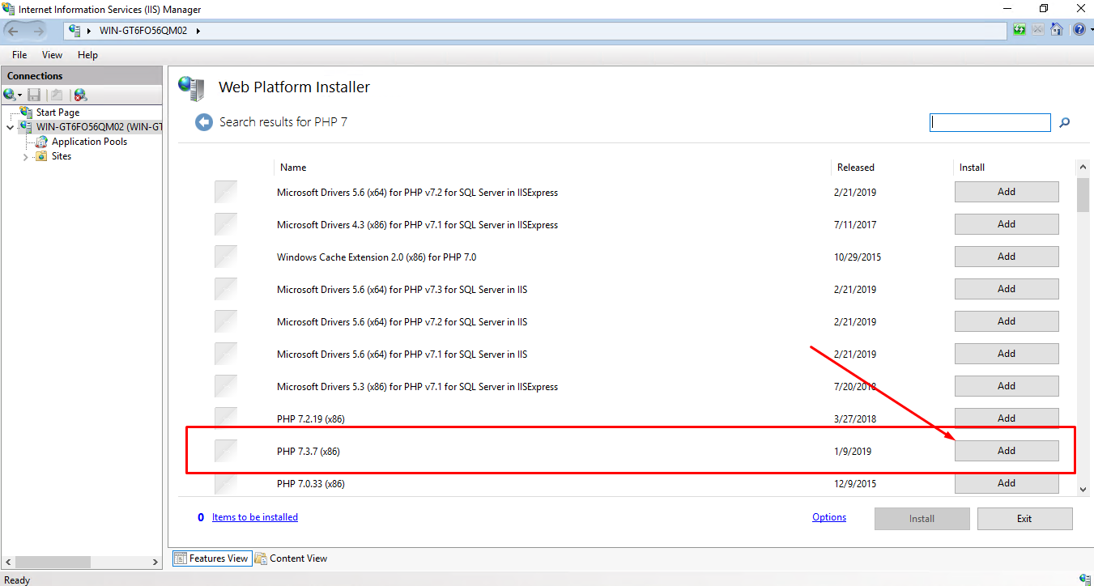Click the Exit button

[1024, 519]
